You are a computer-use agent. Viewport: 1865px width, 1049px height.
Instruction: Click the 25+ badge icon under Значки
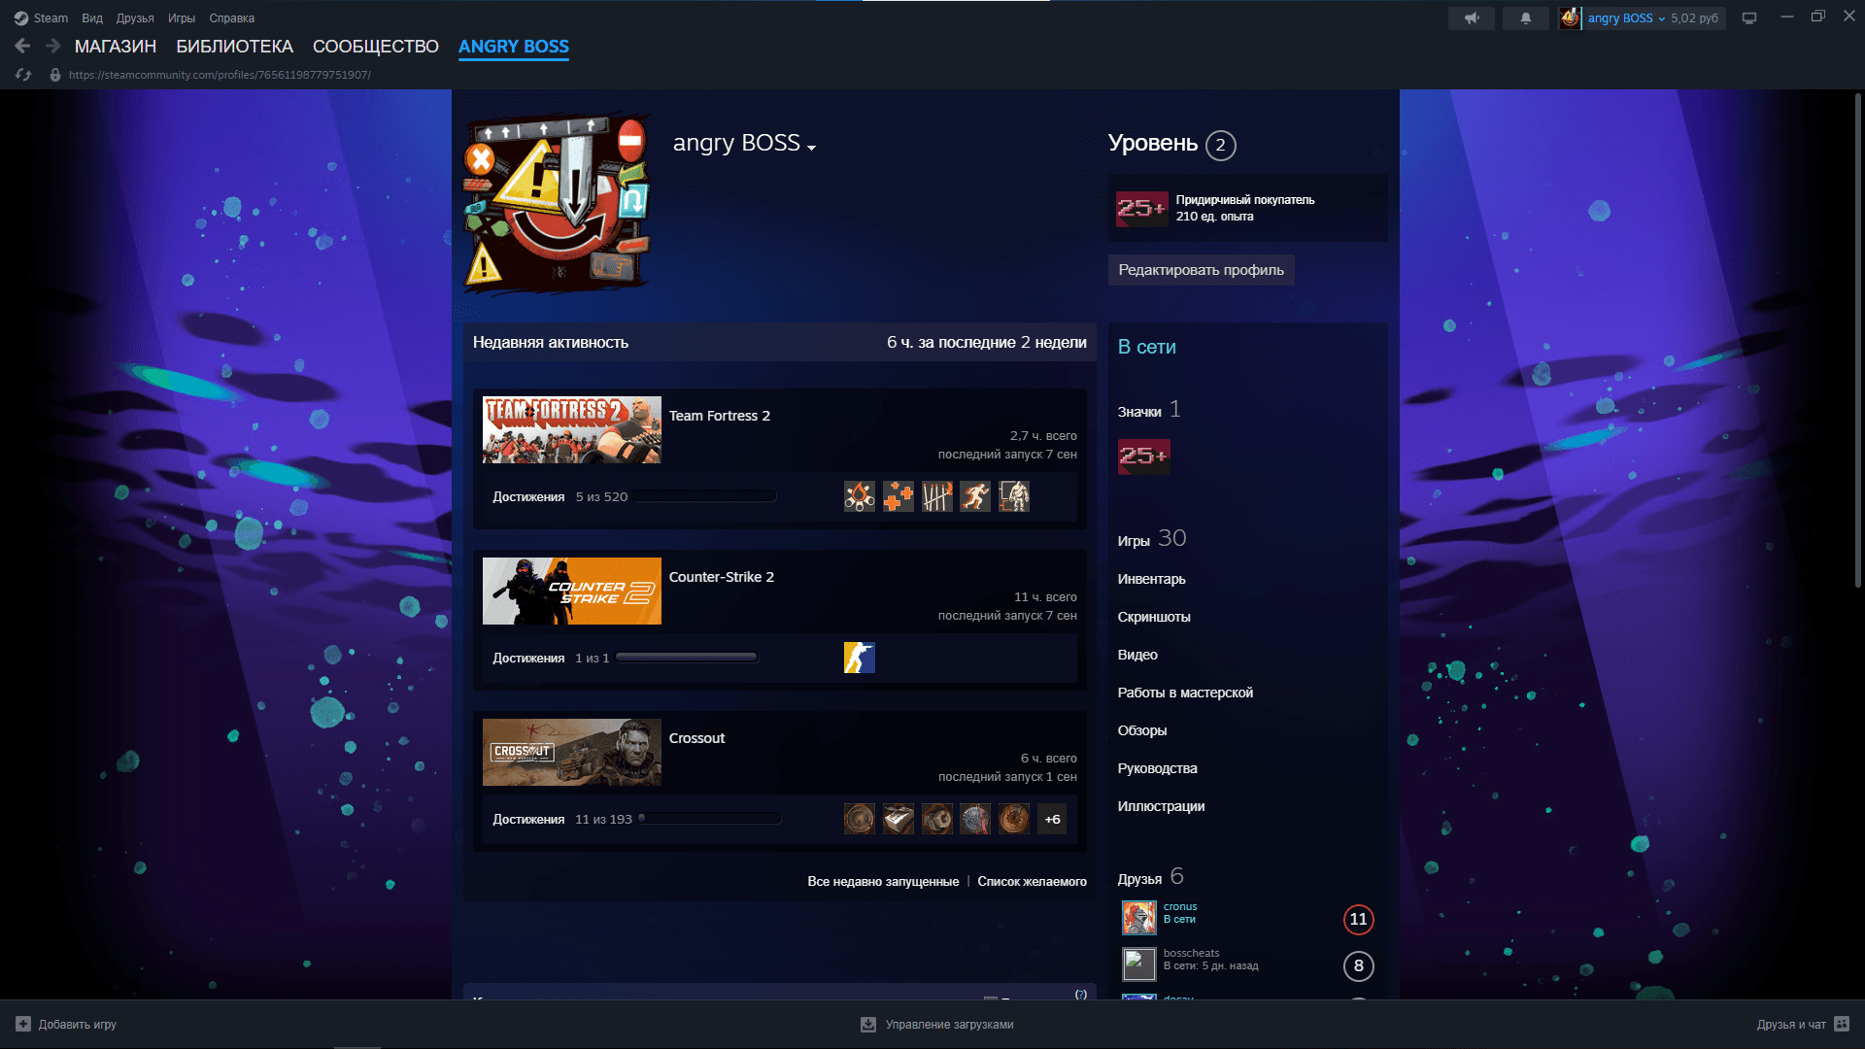[x=1144, y=457]
